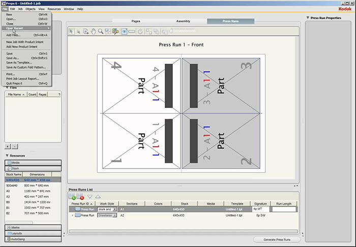Select the arrow selection tool in toolbar

pos(71,32)
